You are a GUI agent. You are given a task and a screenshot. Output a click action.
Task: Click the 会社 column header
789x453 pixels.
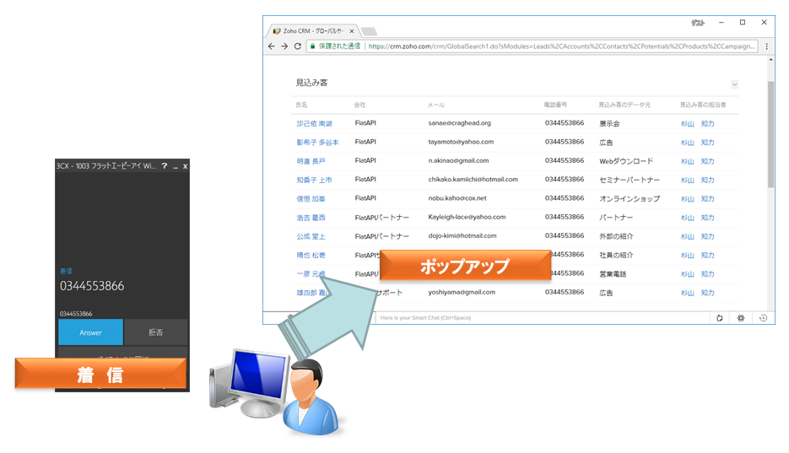(359, 105)
